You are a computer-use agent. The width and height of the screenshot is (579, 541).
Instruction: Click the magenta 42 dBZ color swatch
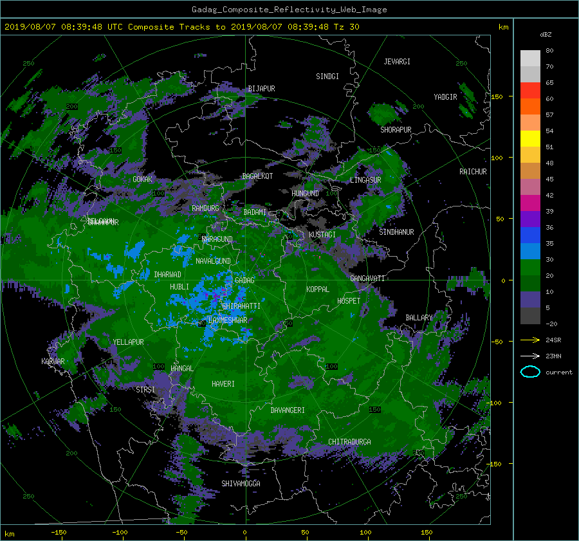(x=530, y=203)
